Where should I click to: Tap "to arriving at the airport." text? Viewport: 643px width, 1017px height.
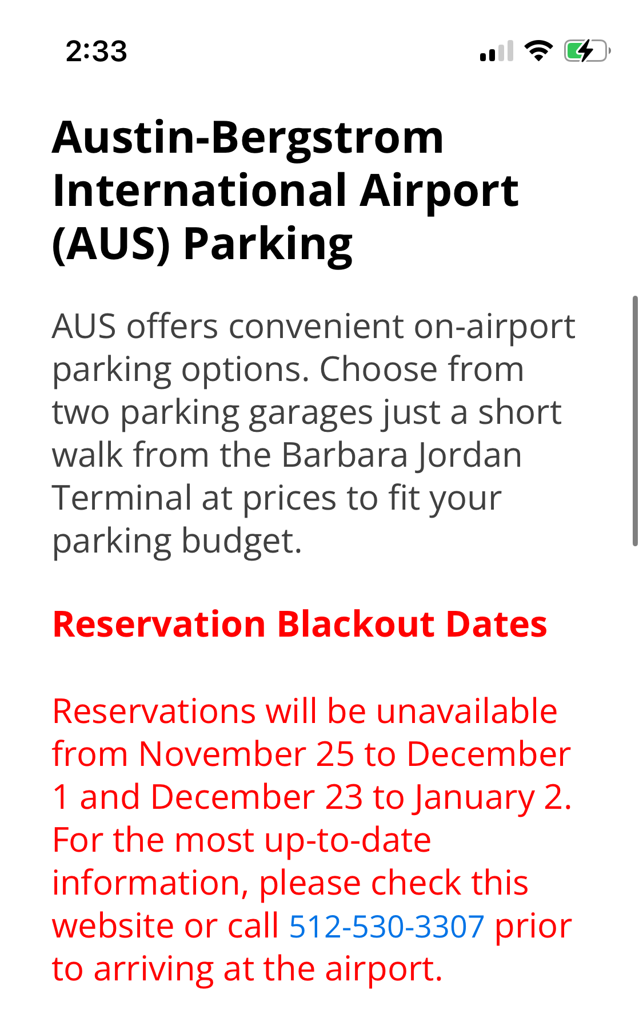tap(247, 969)
